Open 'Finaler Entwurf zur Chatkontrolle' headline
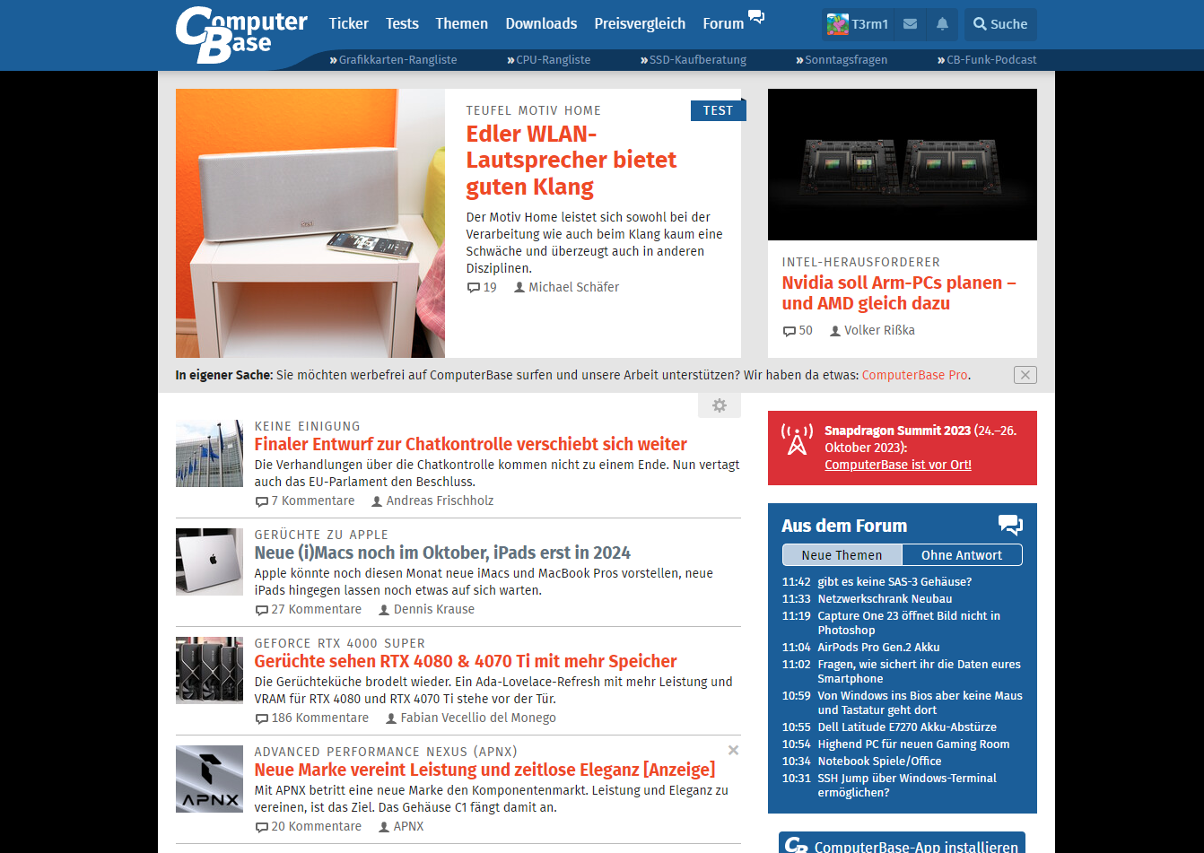Image resolution: width=1204 pixels, height=853 pixels. coord(471,444)
